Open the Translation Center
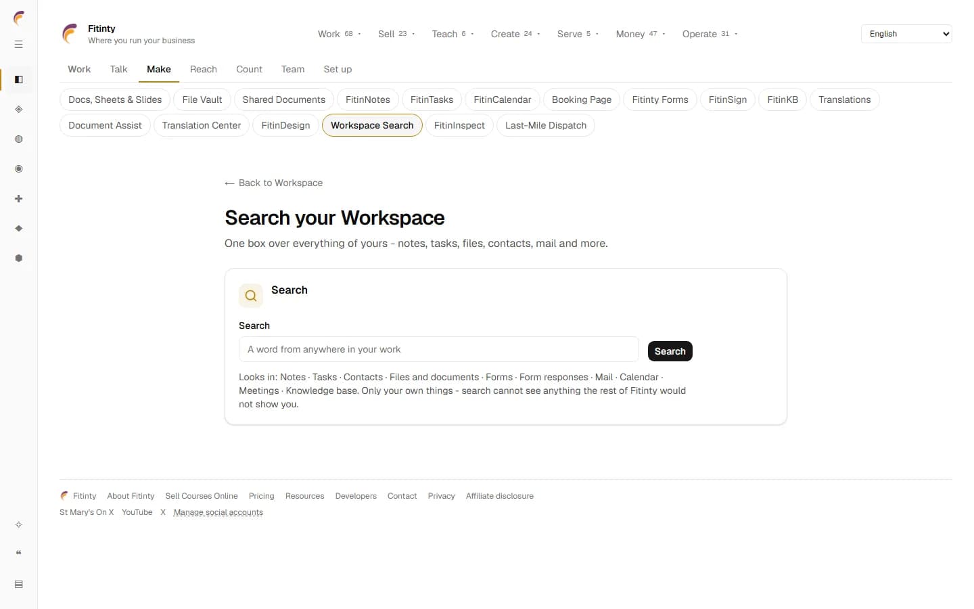This screenshot has width=974, height=609. pyautogui.click(x=202, y=125)
